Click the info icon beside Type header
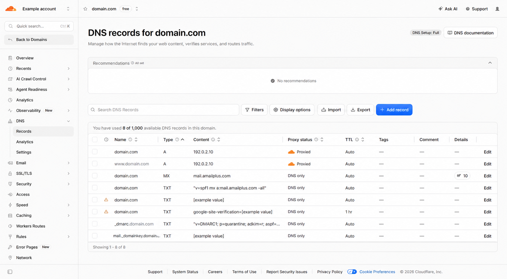507x279 pixels. pos(177,139)
